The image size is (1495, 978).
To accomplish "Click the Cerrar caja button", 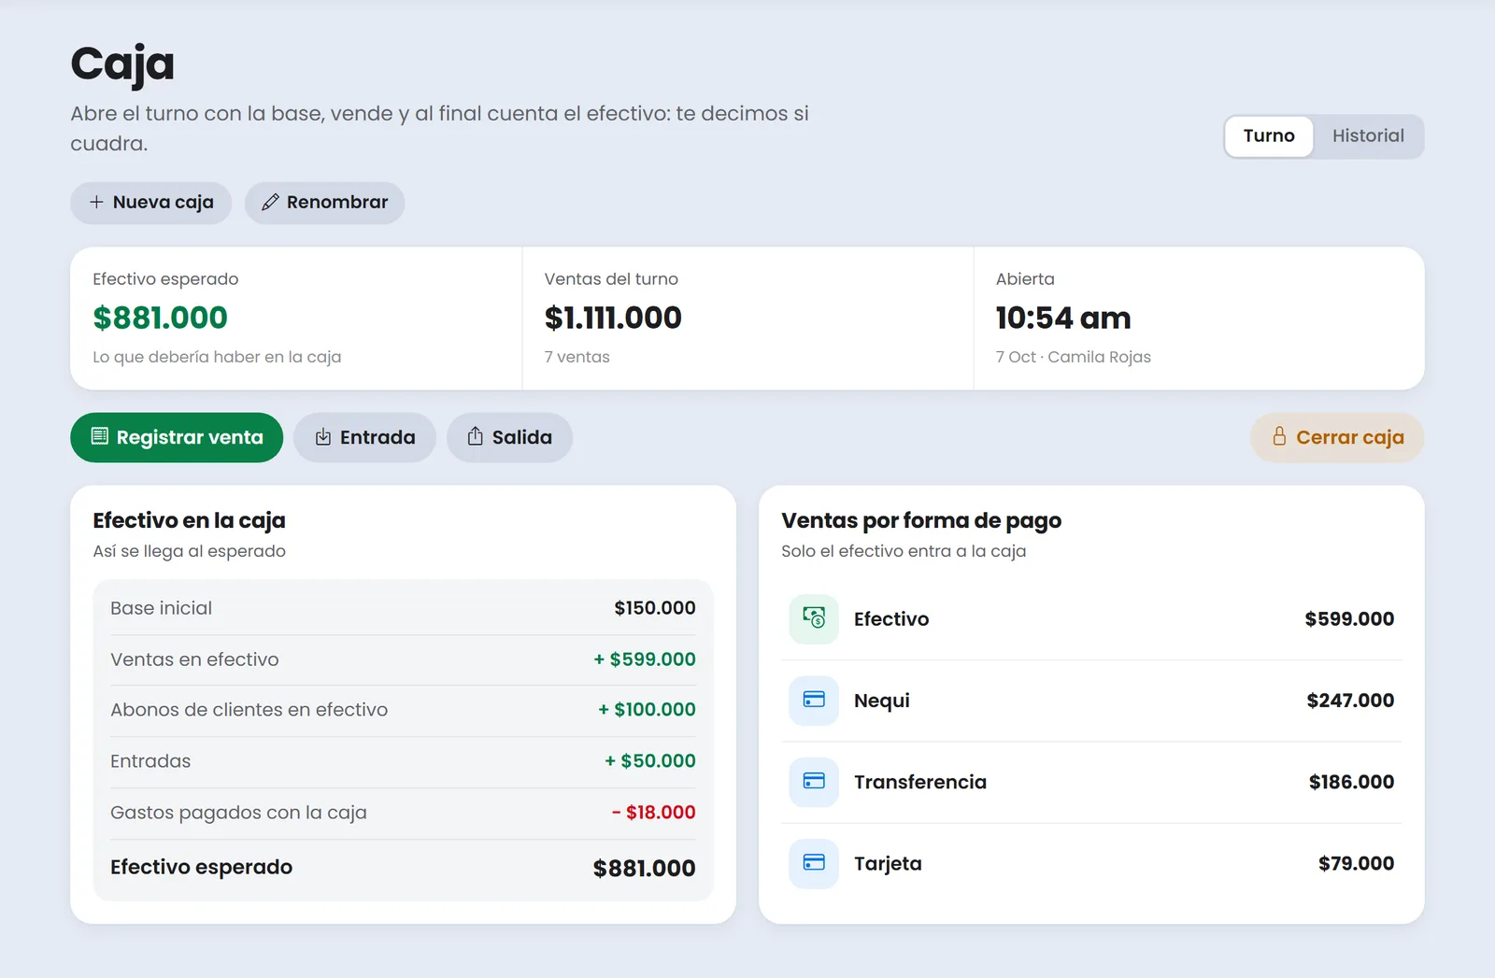I will [1337, 437].
